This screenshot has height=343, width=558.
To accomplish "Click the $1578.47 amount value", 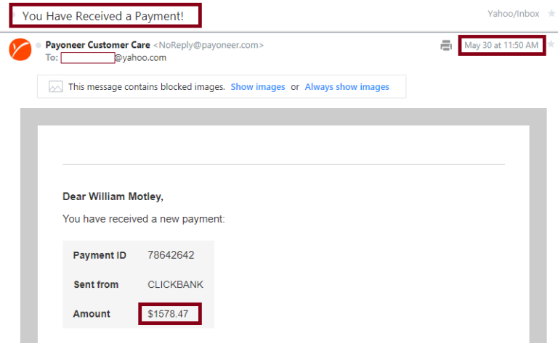I will point(168,314).
